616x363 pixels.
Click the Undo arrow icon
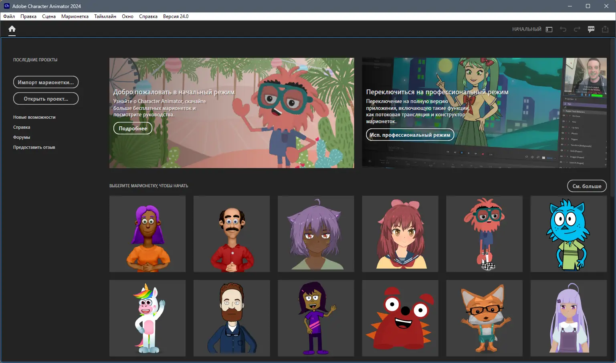[563, 29]
